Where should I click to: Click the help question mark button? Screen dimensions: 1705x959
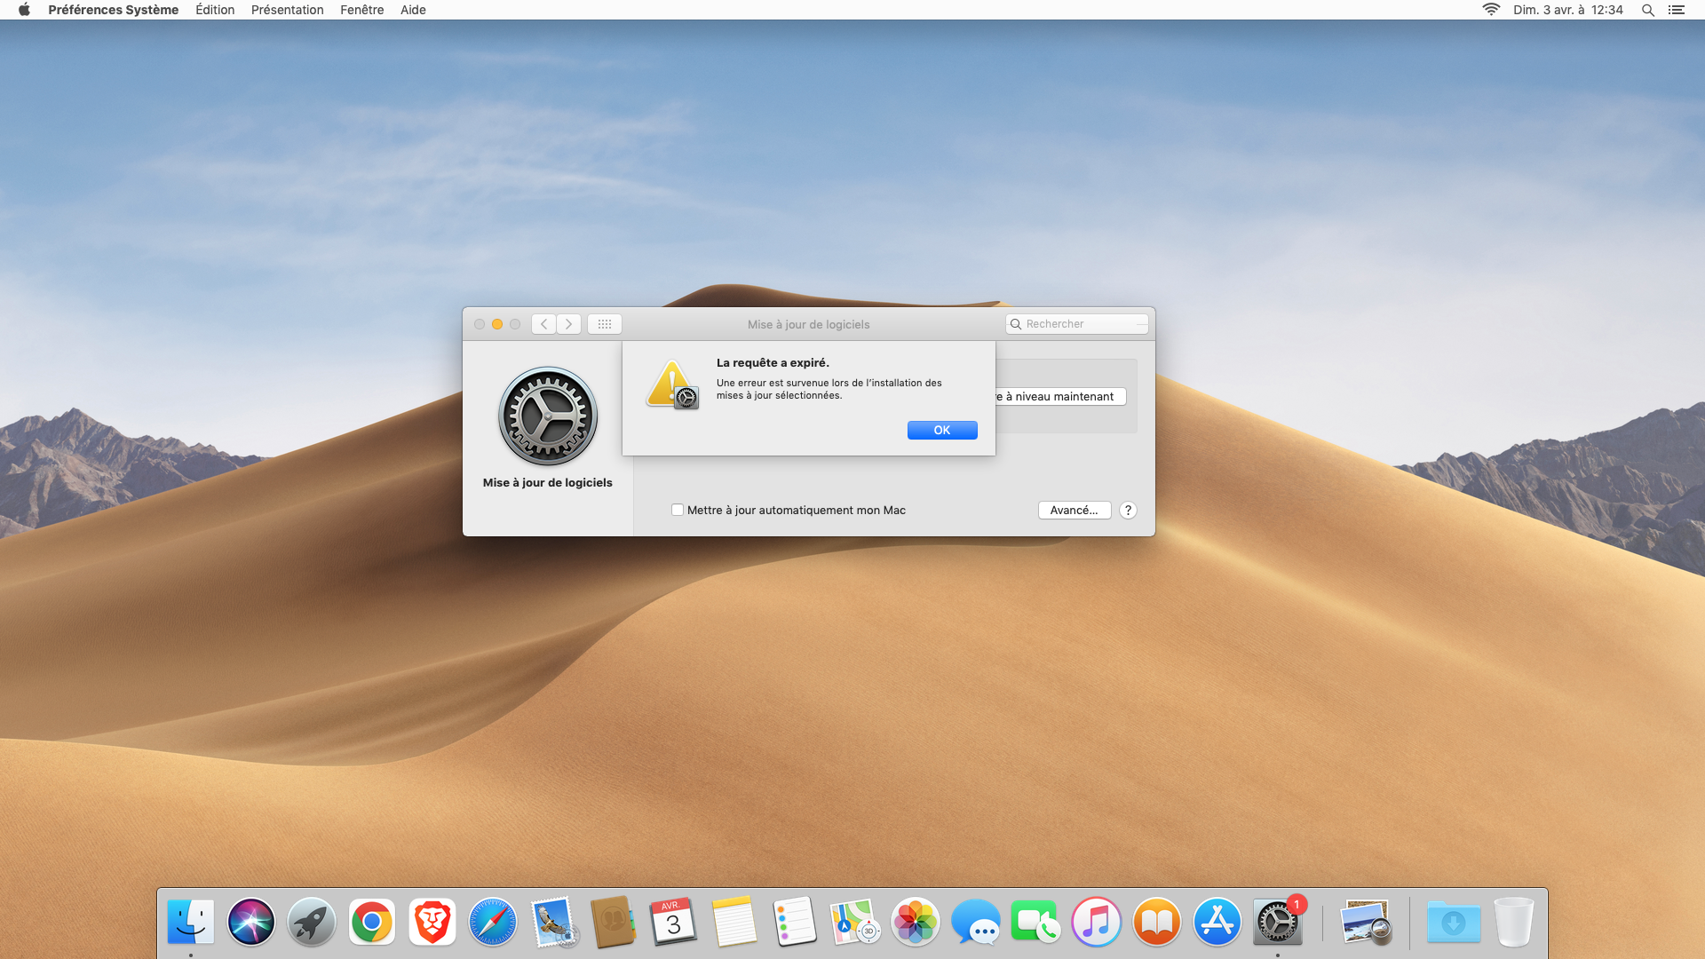1128,510
